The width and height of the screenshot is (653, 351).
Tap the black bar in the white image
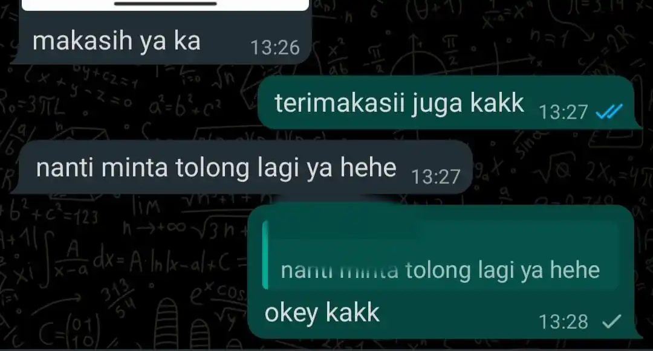(x=165, y=4)
